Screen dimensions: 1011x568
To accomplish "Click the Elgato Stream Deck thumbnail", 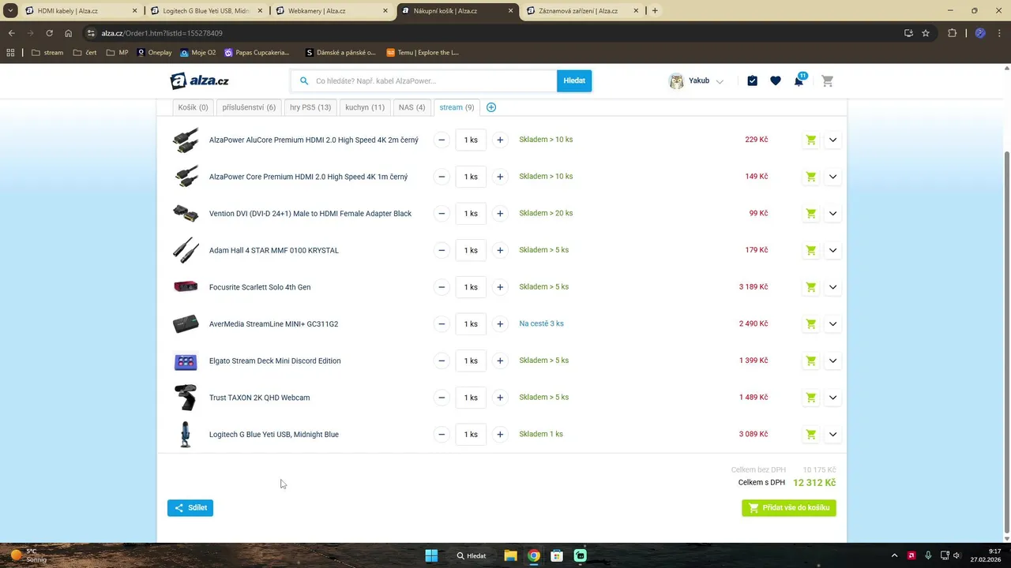I will coord(186,361).
